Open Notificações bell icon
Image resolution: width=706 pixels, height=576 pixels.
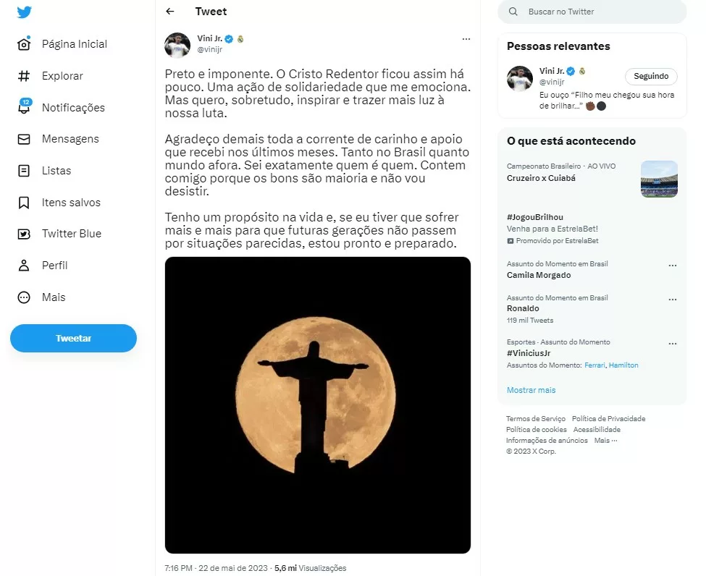pos(24,108)
